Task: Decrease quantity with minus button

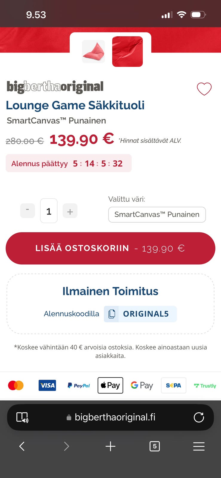Action: coord(27,211)
